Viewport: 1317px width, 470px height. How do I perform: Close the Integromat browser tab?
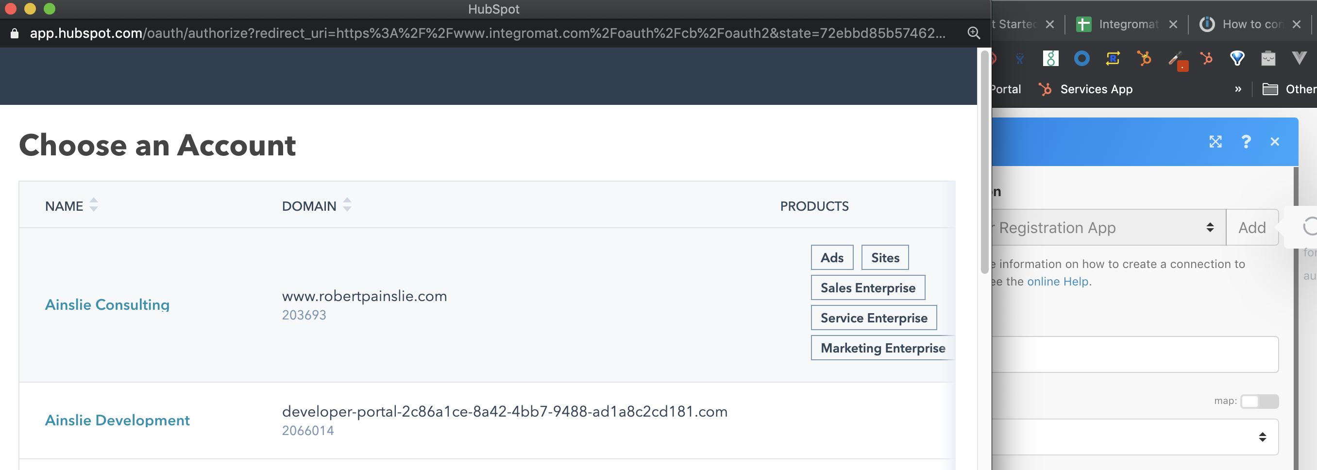tap(1173, 25)
